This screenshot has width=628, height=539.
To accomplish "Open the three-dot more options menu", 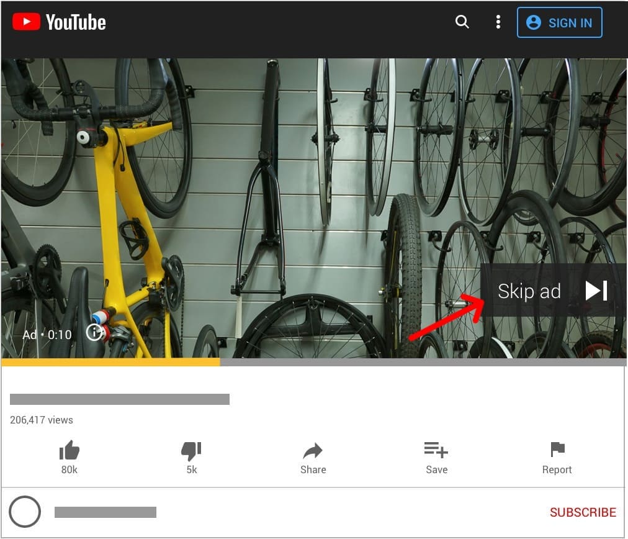I will [x=498, y=22].
